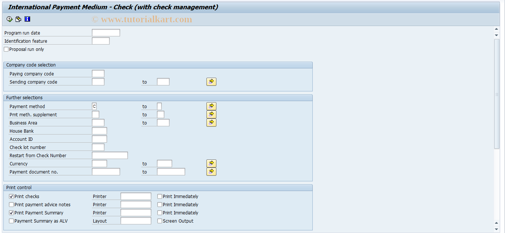Check Print payment advice notes option

point(12,204)
